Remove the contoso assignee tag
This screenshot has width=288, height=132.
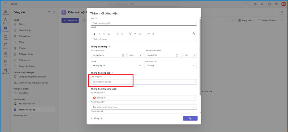pyautogui.click(x=105, y=98)
